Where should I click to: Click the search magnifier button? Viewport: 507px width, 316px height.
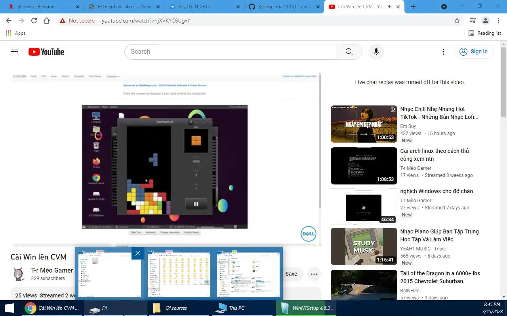tap(349, 52)
